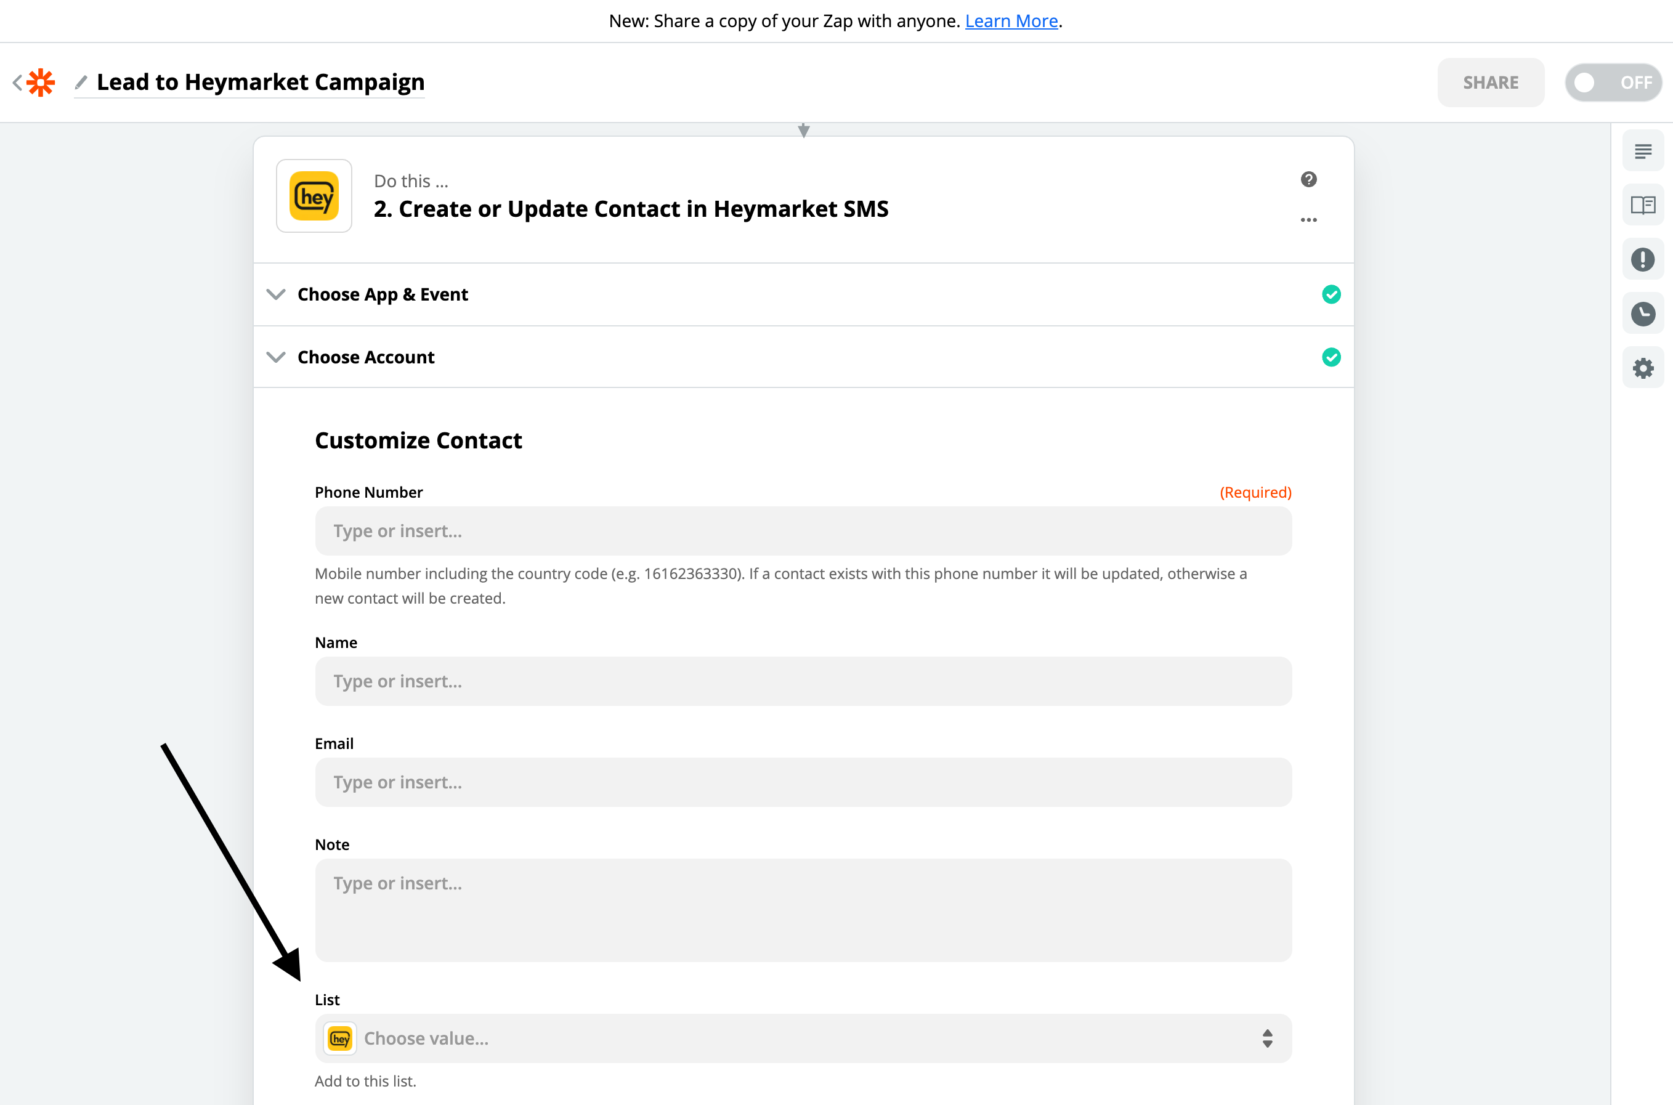Open the outline lines icon in right sidebar

pos(1643,151)
